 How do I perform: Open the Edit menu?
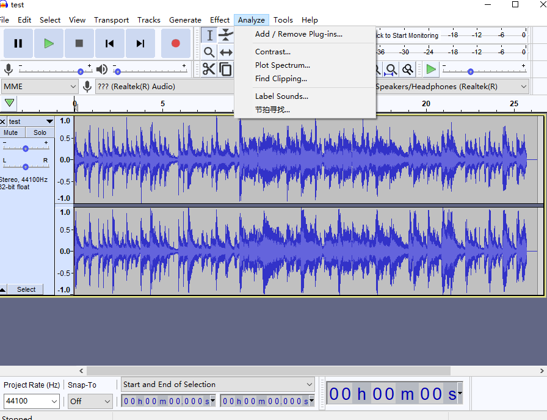[x=24, y=20]
